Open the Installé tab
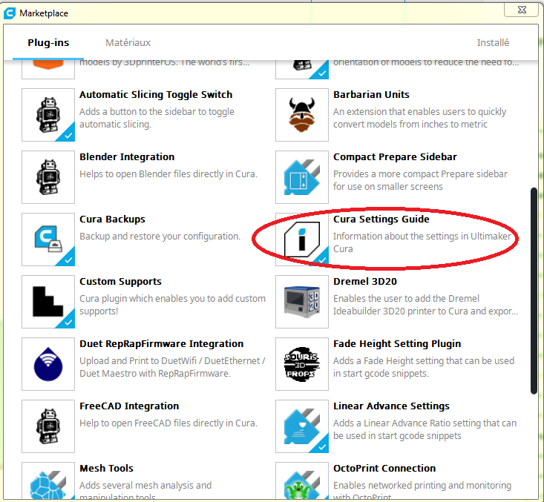The image size is (544, 502). (x=493, y=43)
